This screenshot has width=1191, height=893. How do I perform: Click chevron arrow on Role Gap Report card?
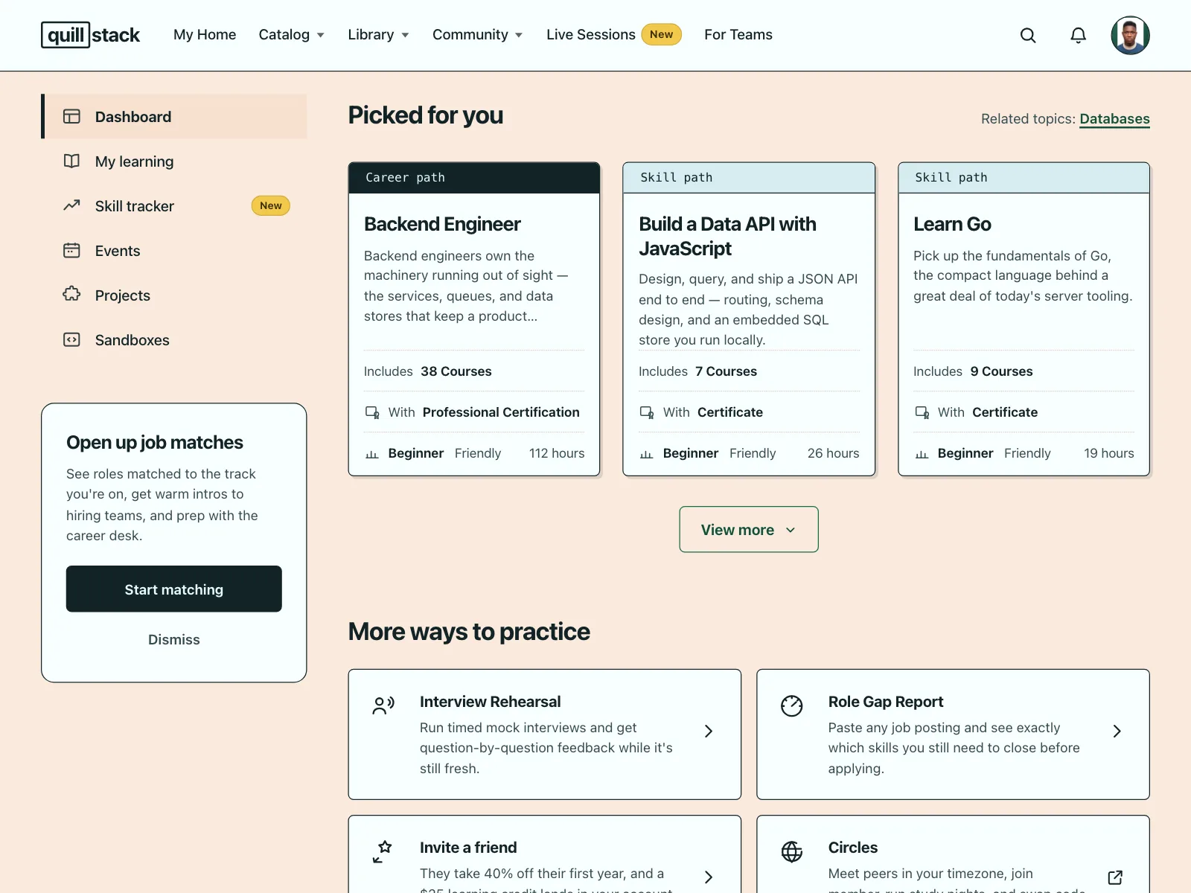point(1117,732)
